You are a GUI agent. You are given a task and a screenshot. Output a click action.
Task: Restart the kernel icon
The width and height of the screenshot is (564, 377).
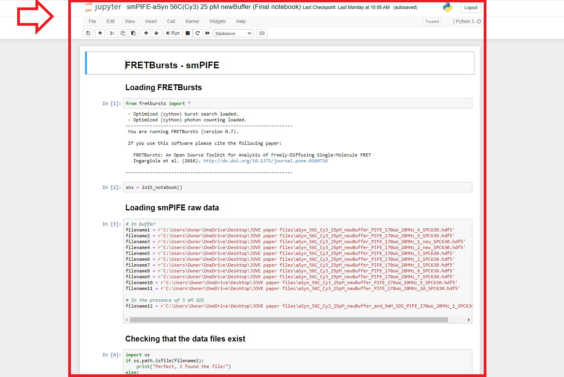click(198, 33)
